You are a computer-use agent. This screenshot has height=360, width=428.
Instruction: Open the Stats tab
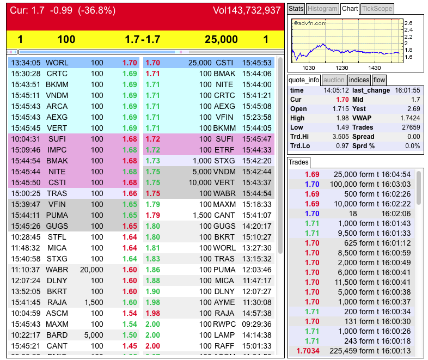coord(296,9)
